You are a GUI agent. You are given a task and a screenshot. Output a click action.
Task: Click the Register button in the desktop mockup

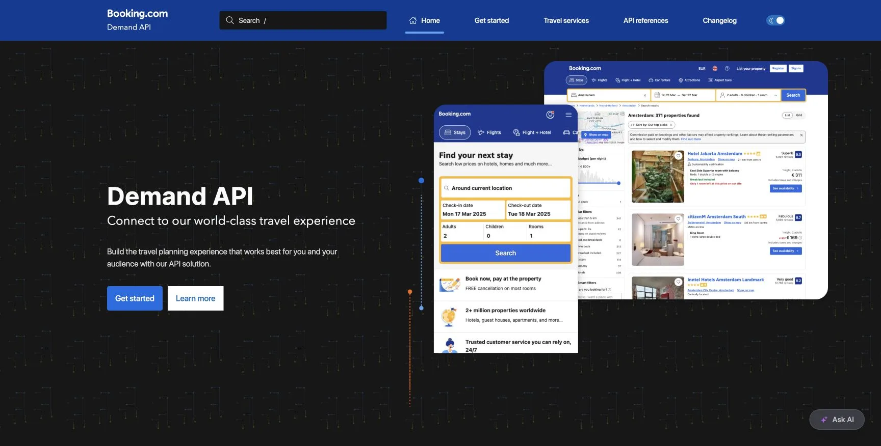coord(778,68)
